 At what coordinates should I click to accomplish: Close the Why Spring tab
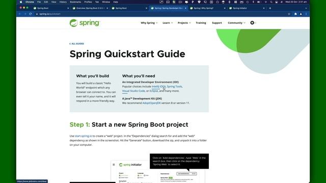click(225, 8)
